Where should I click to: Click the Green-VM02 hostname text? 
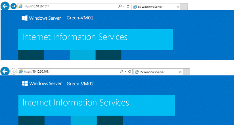pyautogui.click(x=80, y=84)
